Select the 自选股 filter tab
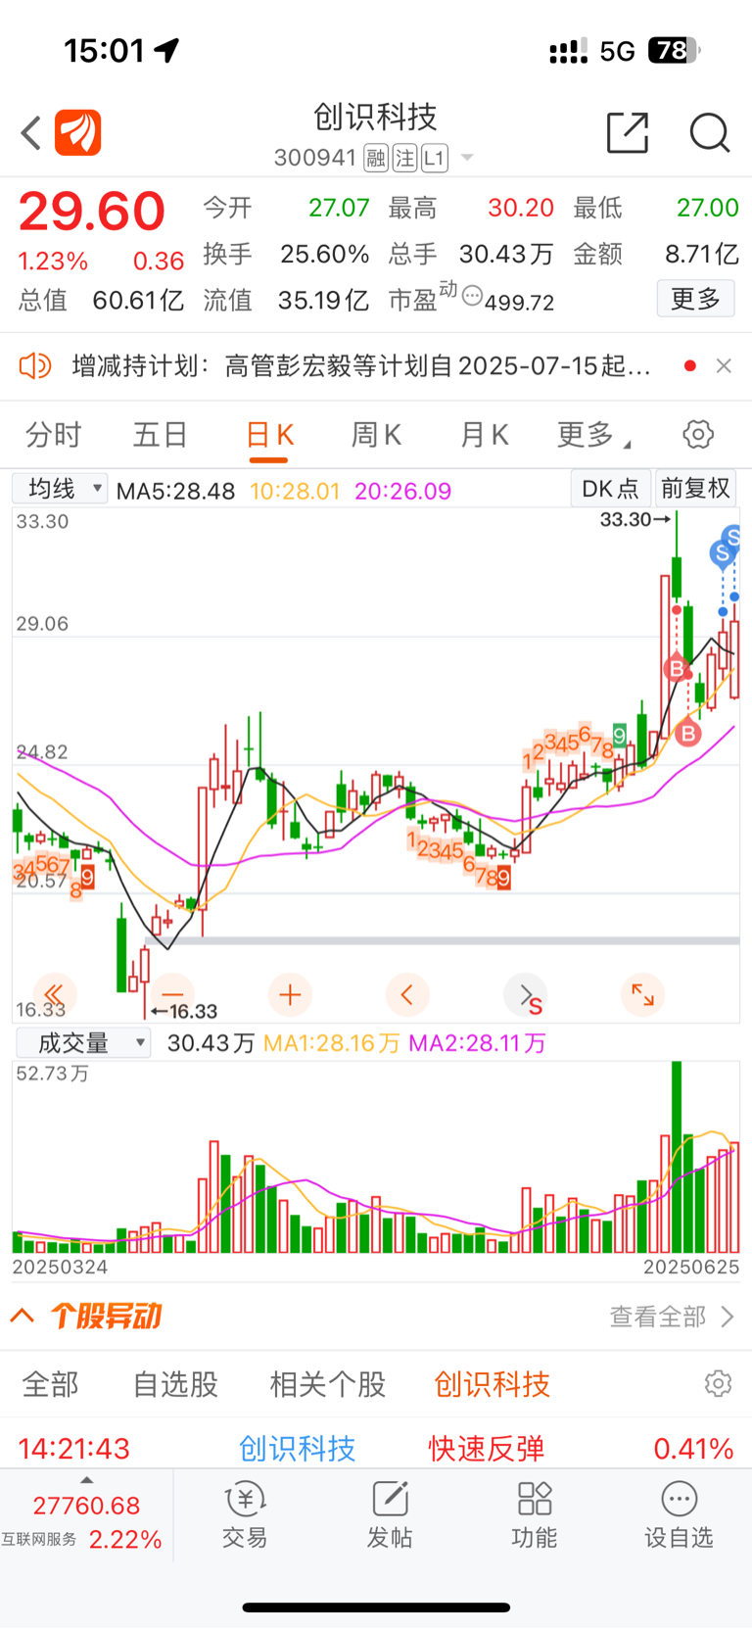The width and height of the screenshot is (752, 1629). point(175,1384)
